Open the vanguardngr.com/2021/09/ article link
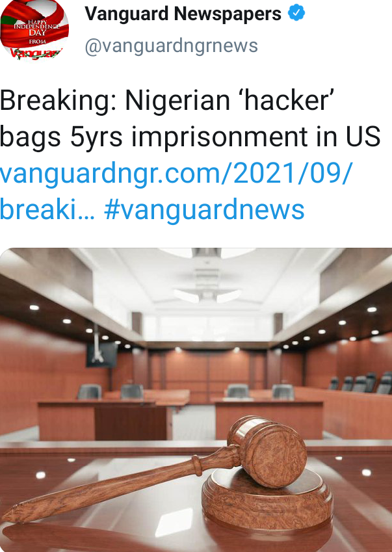392x552 pixels. tap(176, 172)
